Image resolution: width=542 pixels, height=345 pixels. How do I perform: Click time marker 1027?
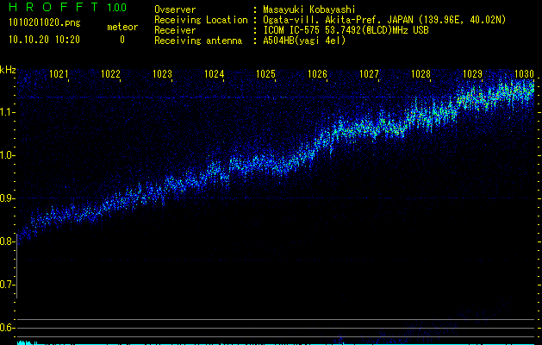tap(369, 74)
